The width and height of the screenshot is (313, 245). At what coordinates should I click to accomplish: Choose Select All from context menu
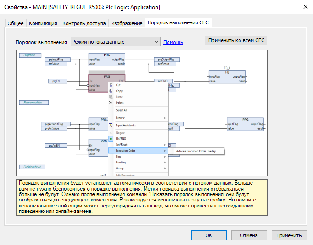coord(122,110)
